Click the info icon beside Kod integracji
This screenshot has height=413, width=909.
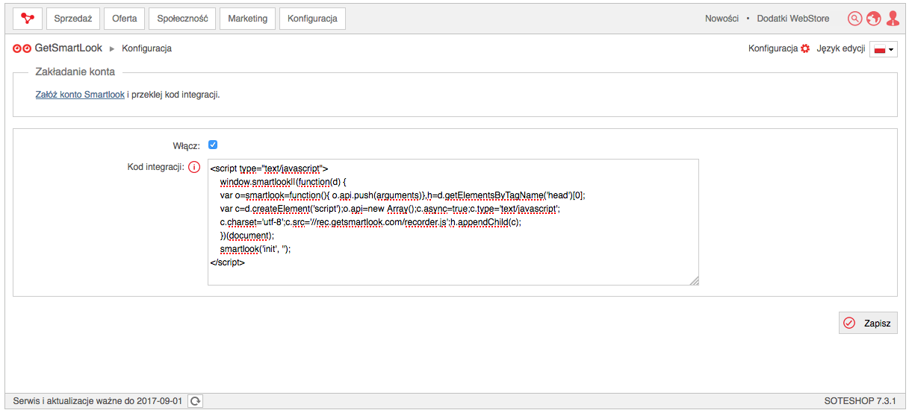click(x=194, y=167)
